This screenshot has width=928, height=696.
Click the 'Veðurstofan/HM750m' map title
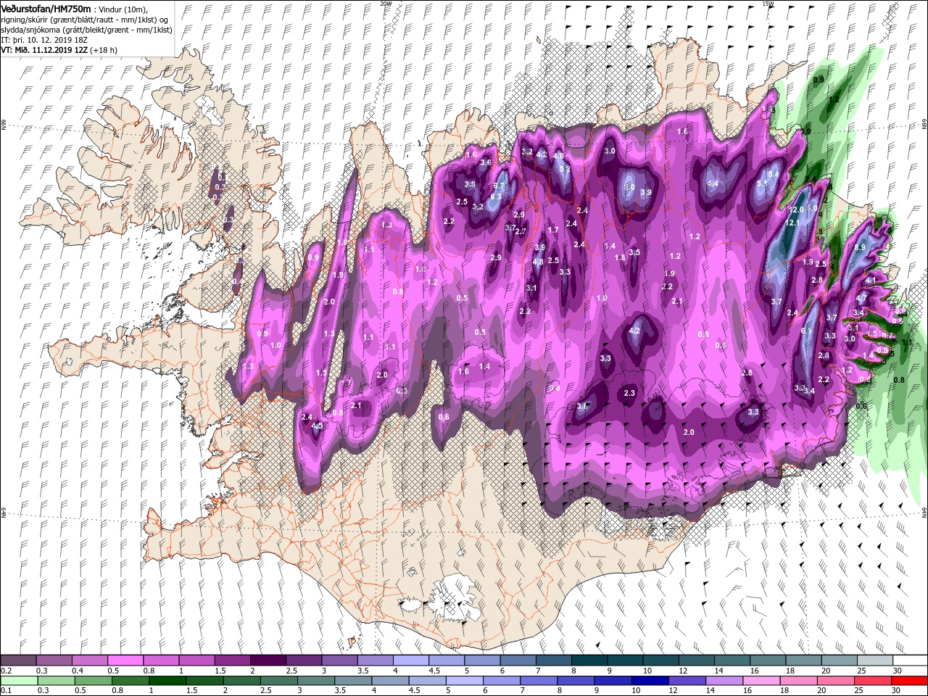click(46, 8)
